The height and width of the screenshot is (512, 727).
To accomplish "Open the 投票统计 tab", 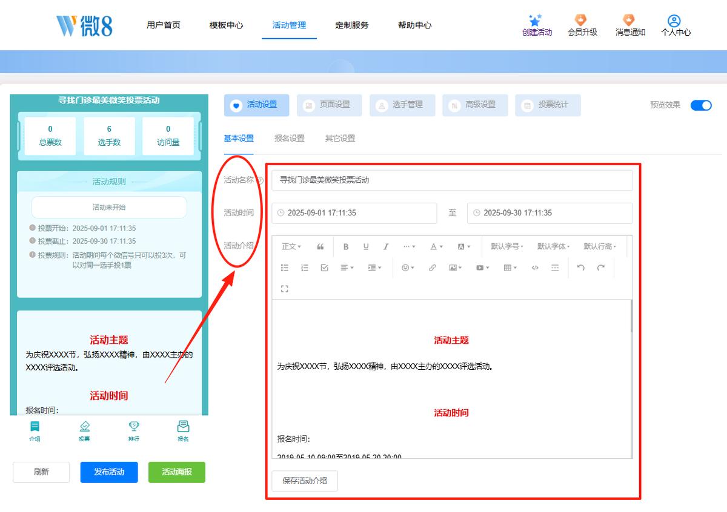I will click(x=548, y=105).
